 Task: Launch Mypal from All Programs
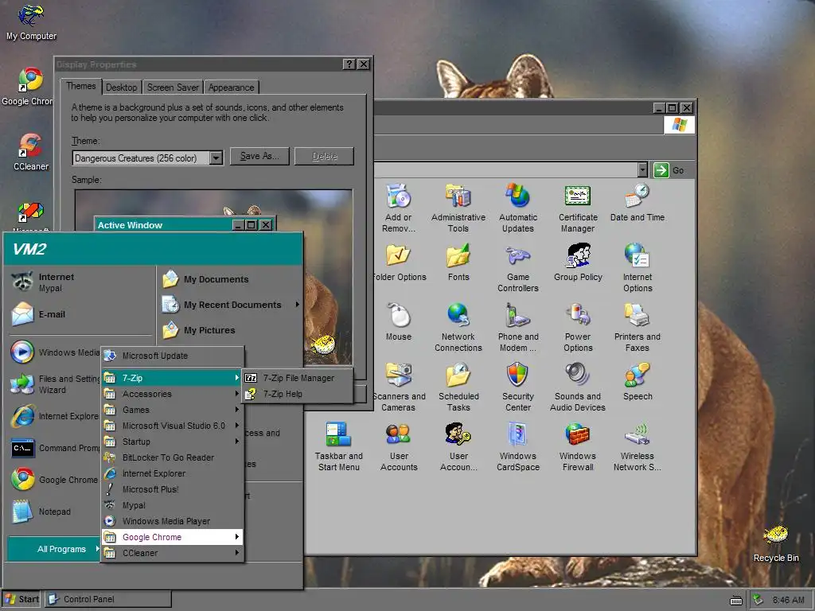click(172, 505)
